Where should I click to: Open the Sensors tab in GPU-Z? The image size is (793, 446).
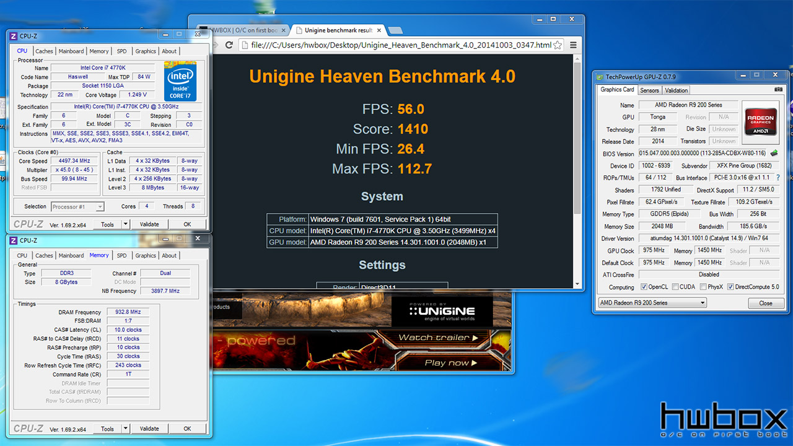[x=649, y=90]
